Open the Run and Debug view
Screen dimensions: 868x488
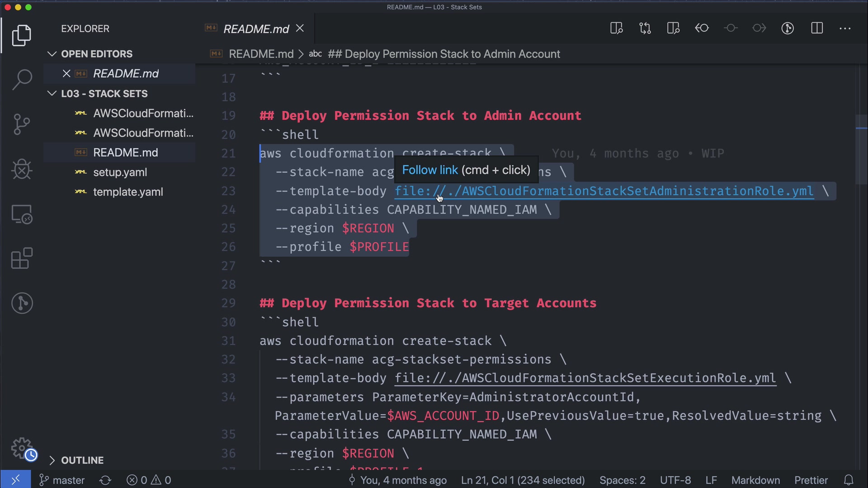22,169
